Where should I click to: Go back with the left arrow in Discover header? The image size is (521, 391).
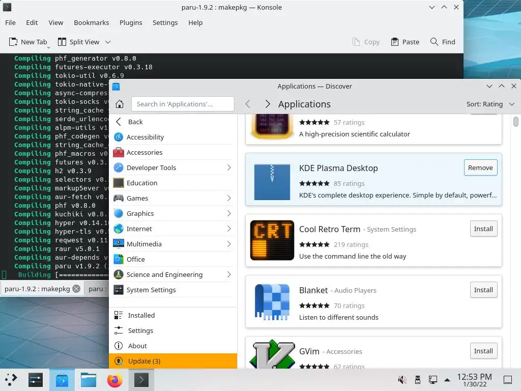pos(248,104)
